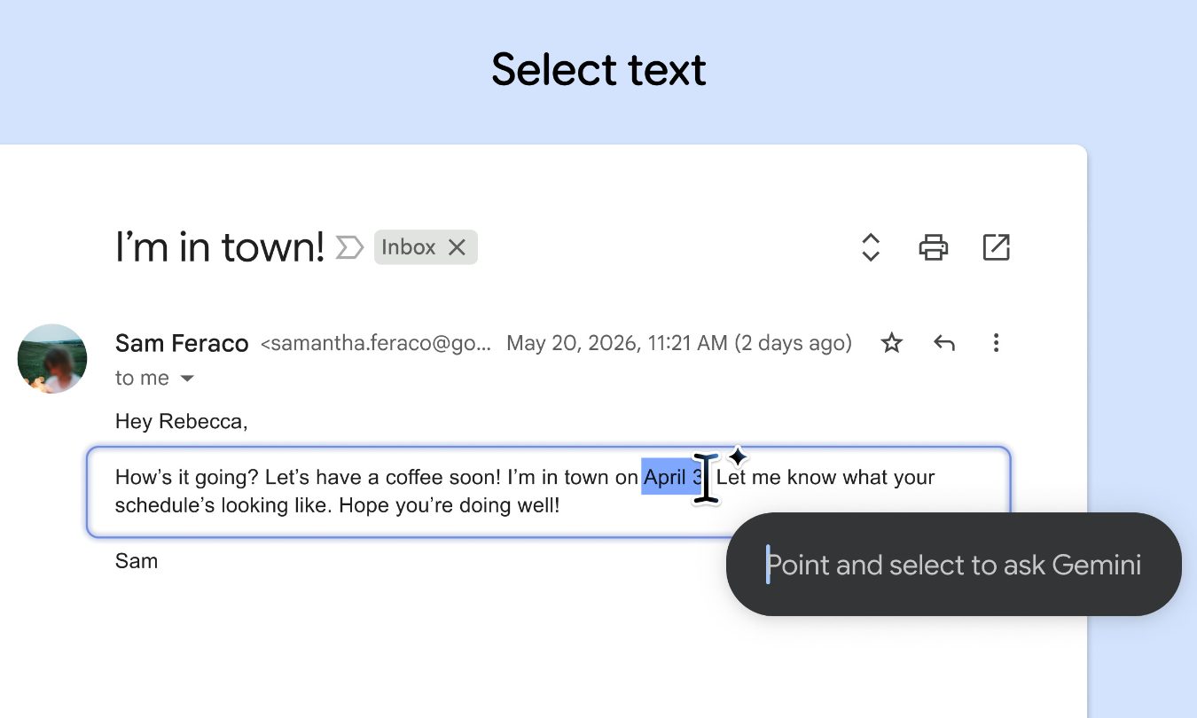Open Sam Feraco's profile photo

point(52,358)
